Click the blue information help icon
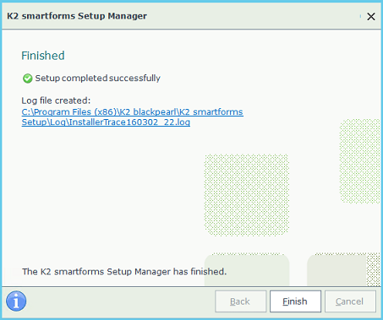383x320 pixels. [x=16, y=301]
